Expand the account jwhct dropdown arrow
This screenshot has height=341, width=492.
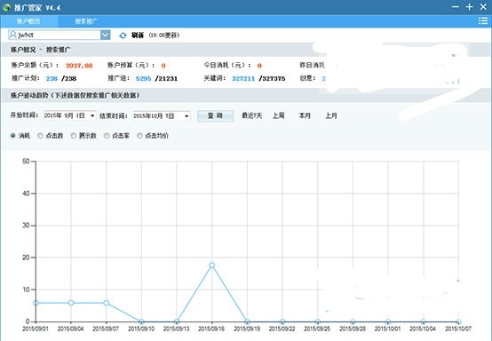tap(106, 35)
